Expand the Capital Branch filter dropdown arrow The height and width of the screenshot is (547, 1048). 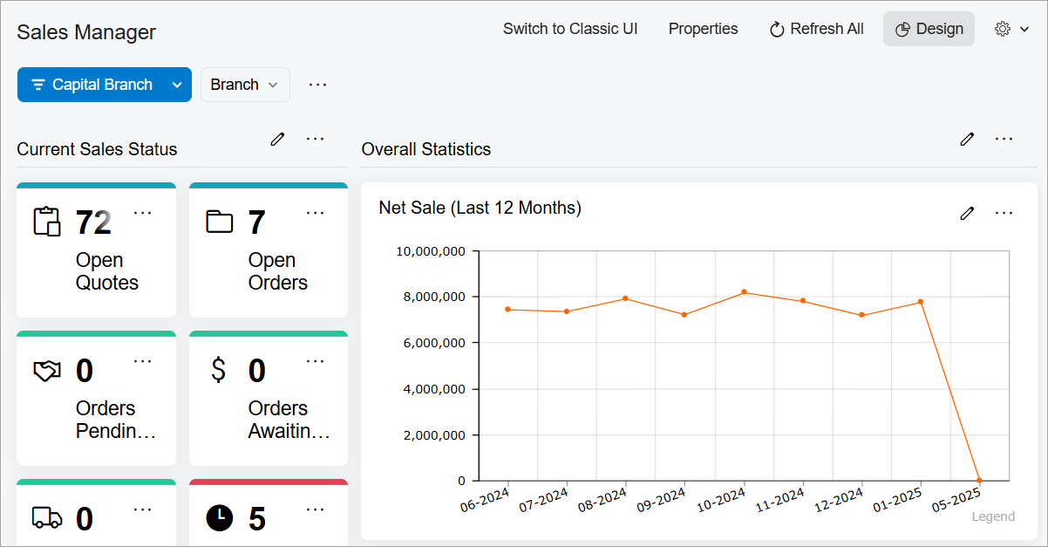(x=177, y=85)
